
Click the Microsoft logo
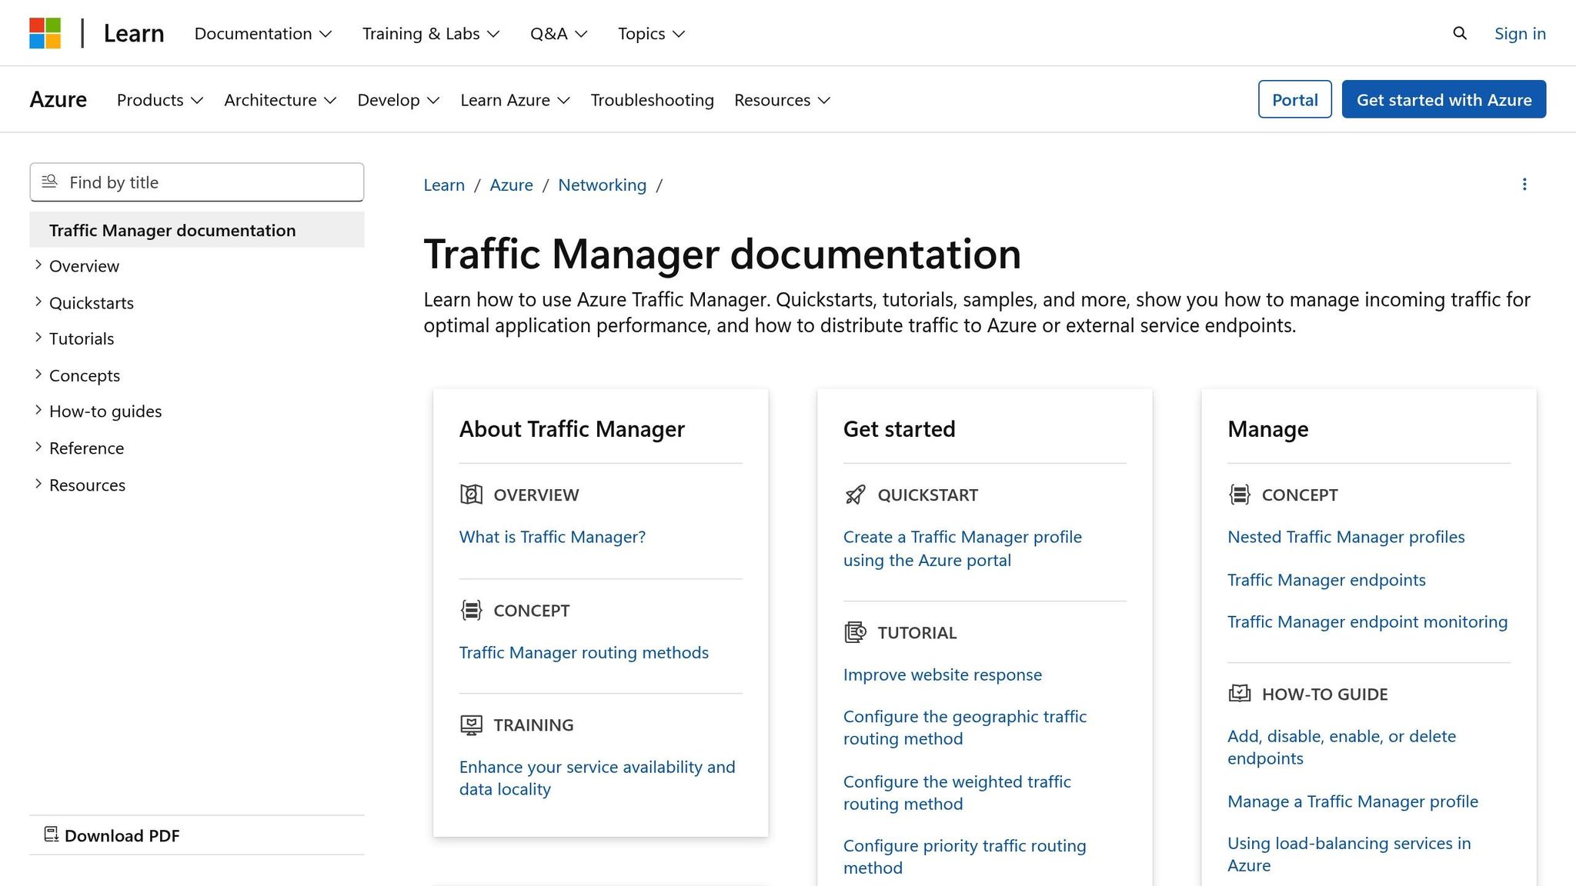pos(45,33)
